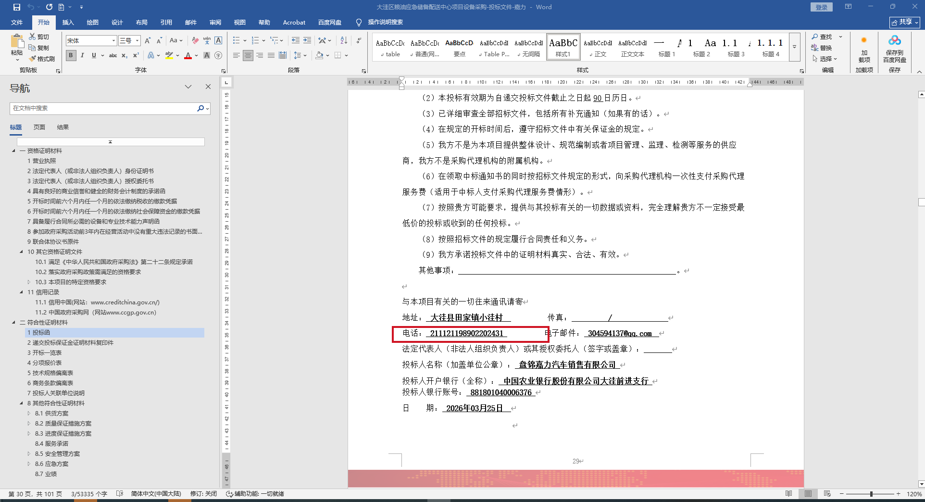Increase font size with the grow font icon
The height and width of the screenshot is (502, 925).
[148, 40]
